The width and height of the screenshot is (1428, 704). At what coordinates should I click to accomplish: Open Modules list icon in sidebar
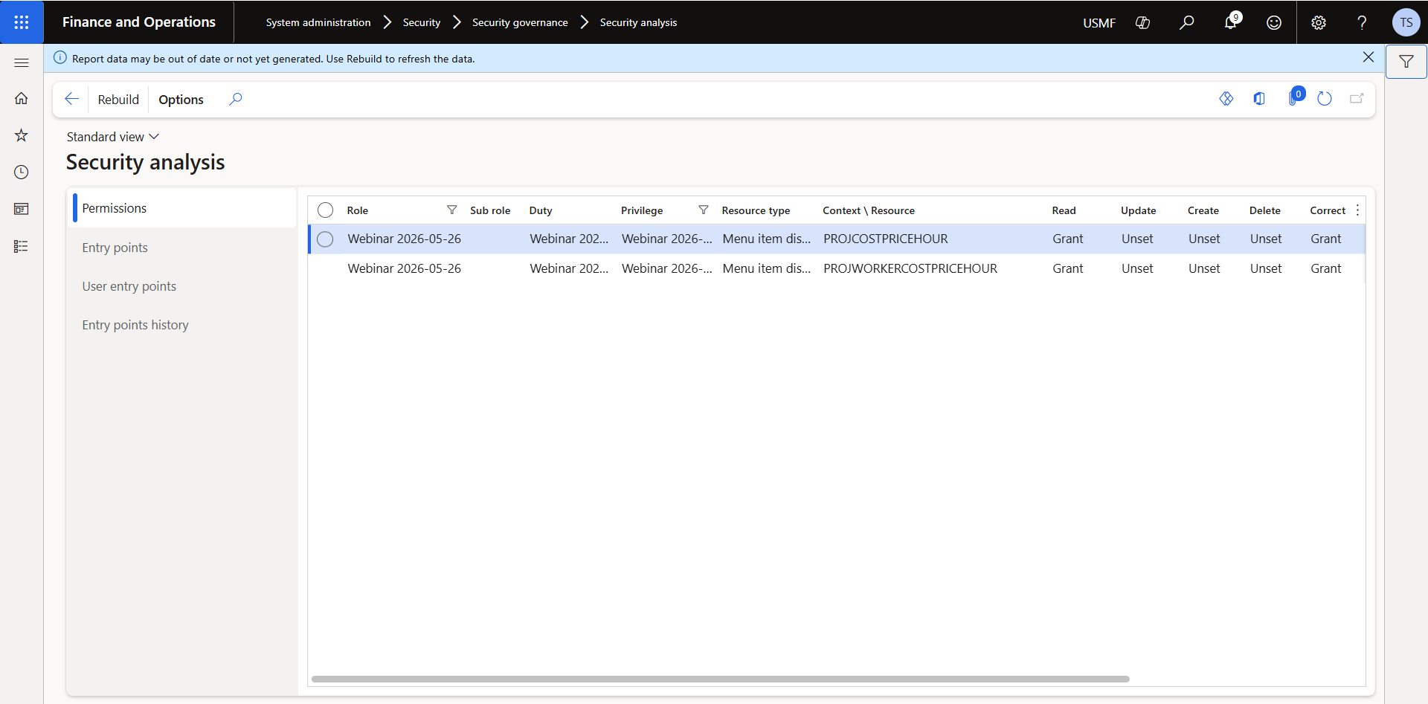22,246
